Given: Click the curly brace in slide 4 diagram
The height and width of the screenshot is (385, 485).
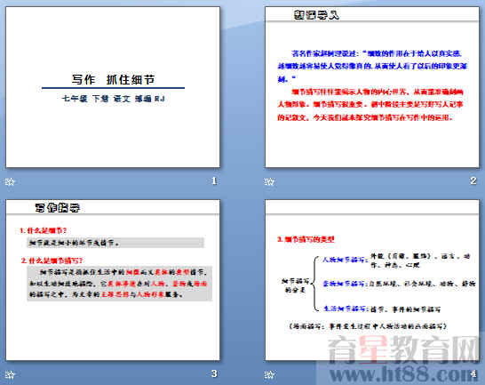Looking at the screenshot, I should 315,283.
